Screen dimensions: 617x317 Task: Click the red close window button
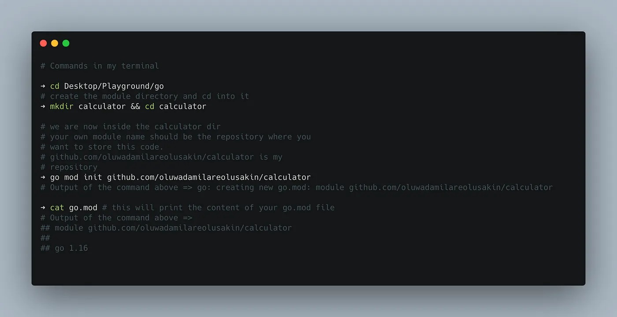click(x=43, y=43)
